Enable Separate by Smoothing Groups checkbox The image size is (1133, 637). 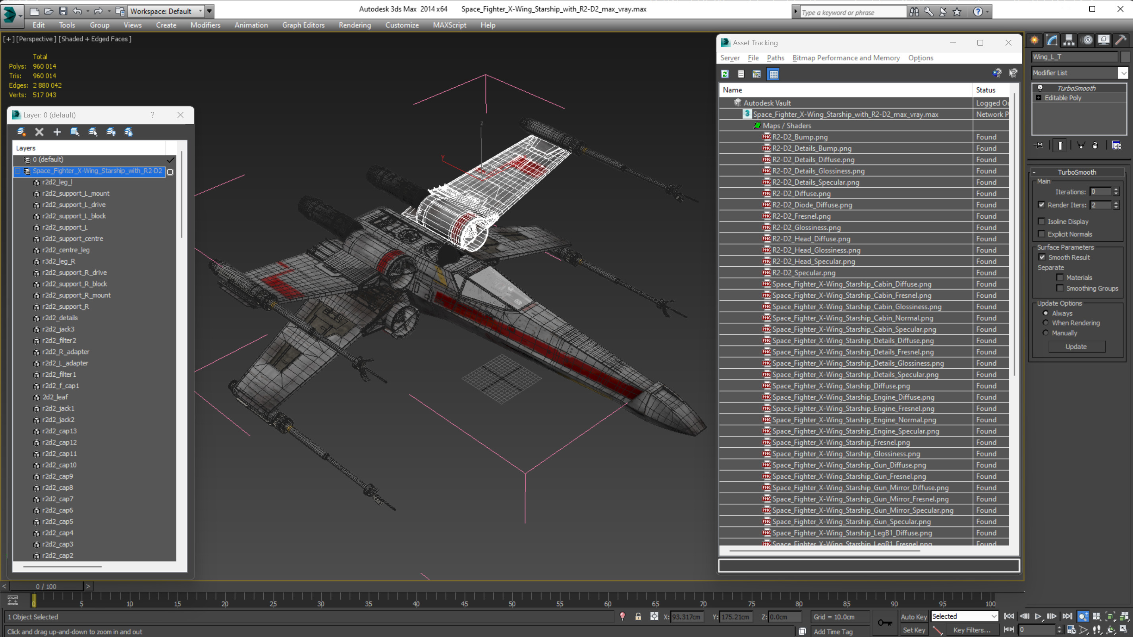1060,289
